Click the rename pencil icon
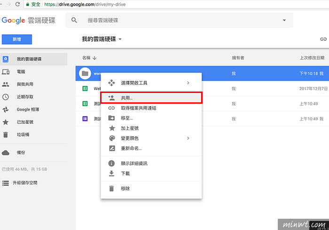The height and width of the screenshot is (230, 329). [x=112, y=148]
